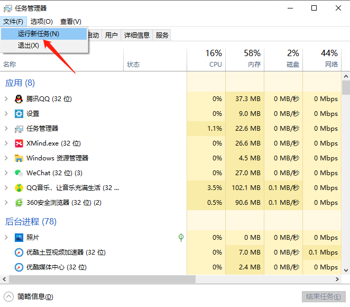Switch to the 服务 tab
This screenshot has width=350, height=307.
[x=162, y=35]
